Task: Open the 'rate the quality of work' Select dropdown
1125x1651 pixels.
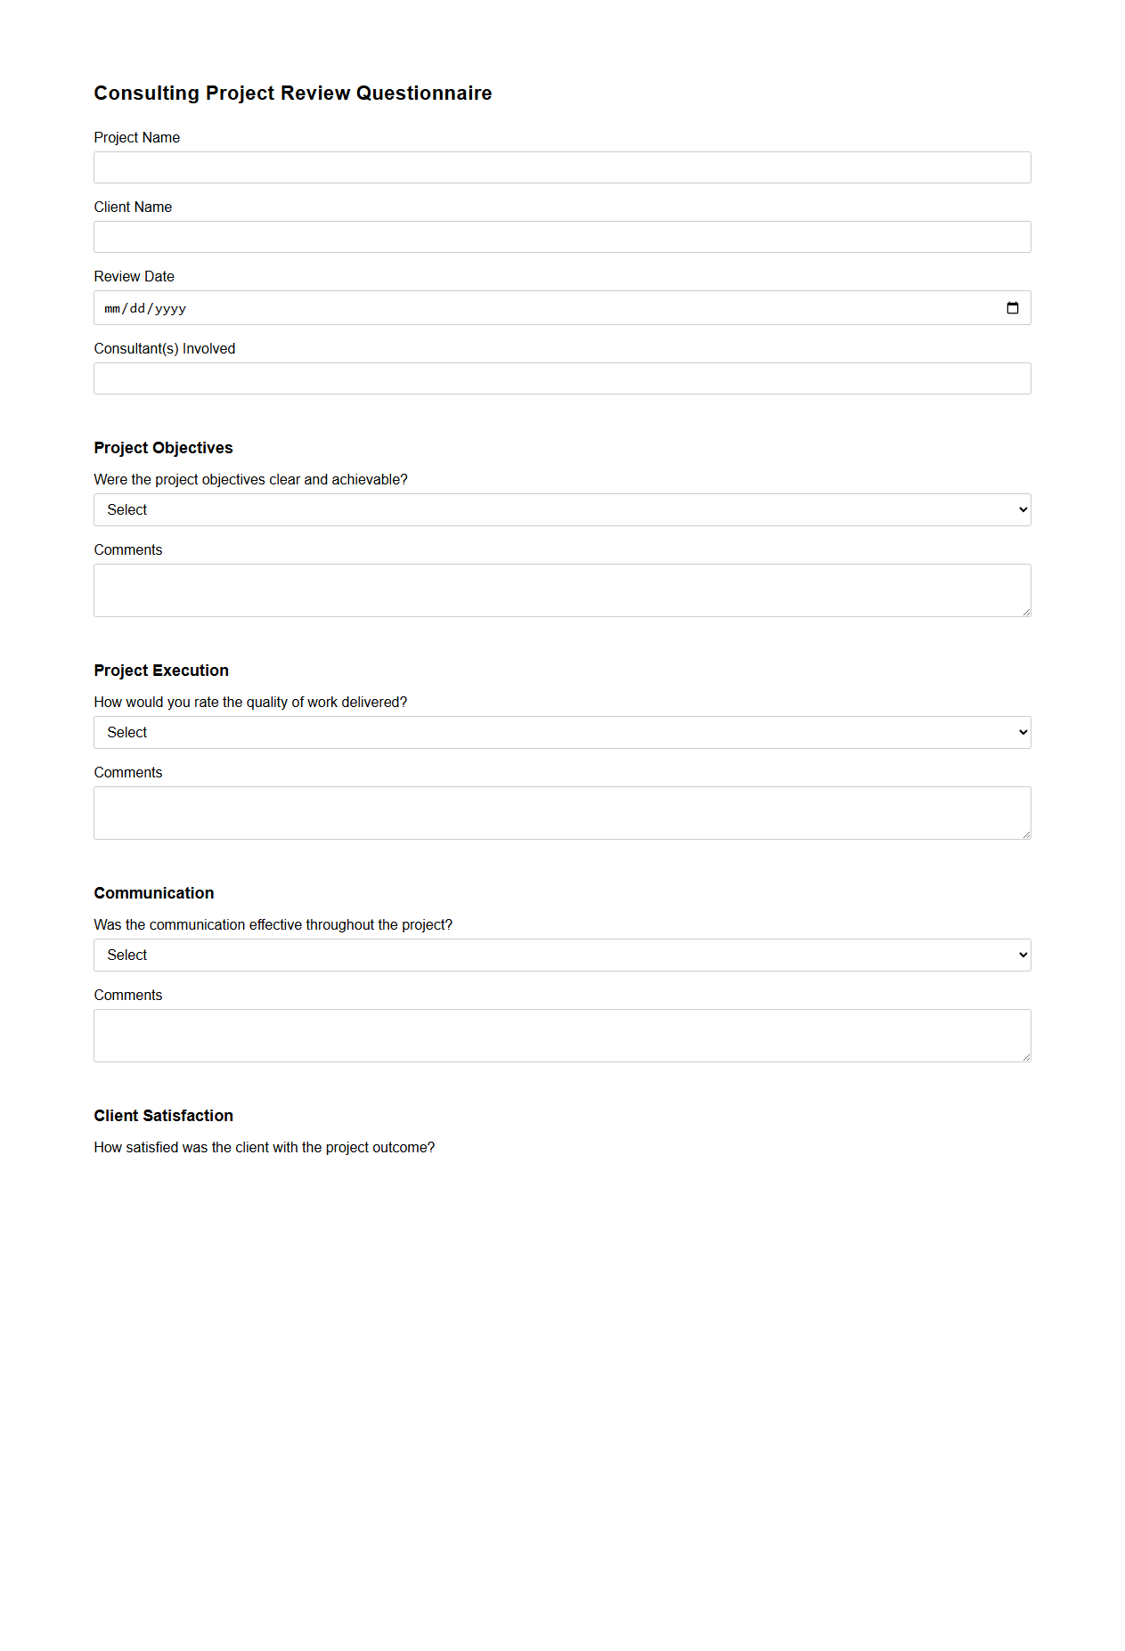Action: (561, 731)
